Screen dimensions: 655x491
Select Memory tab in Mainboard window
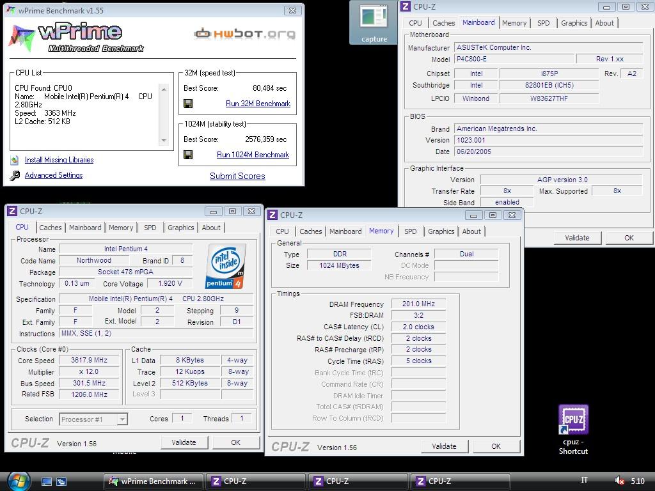pos(514,23)
